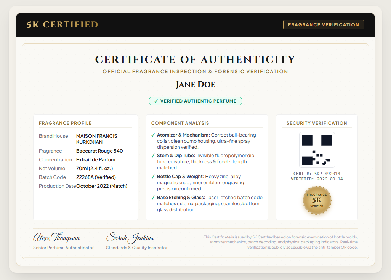Click the Batch Code label
The height and width of the screenshot is (280, 391).
[52, 177]
